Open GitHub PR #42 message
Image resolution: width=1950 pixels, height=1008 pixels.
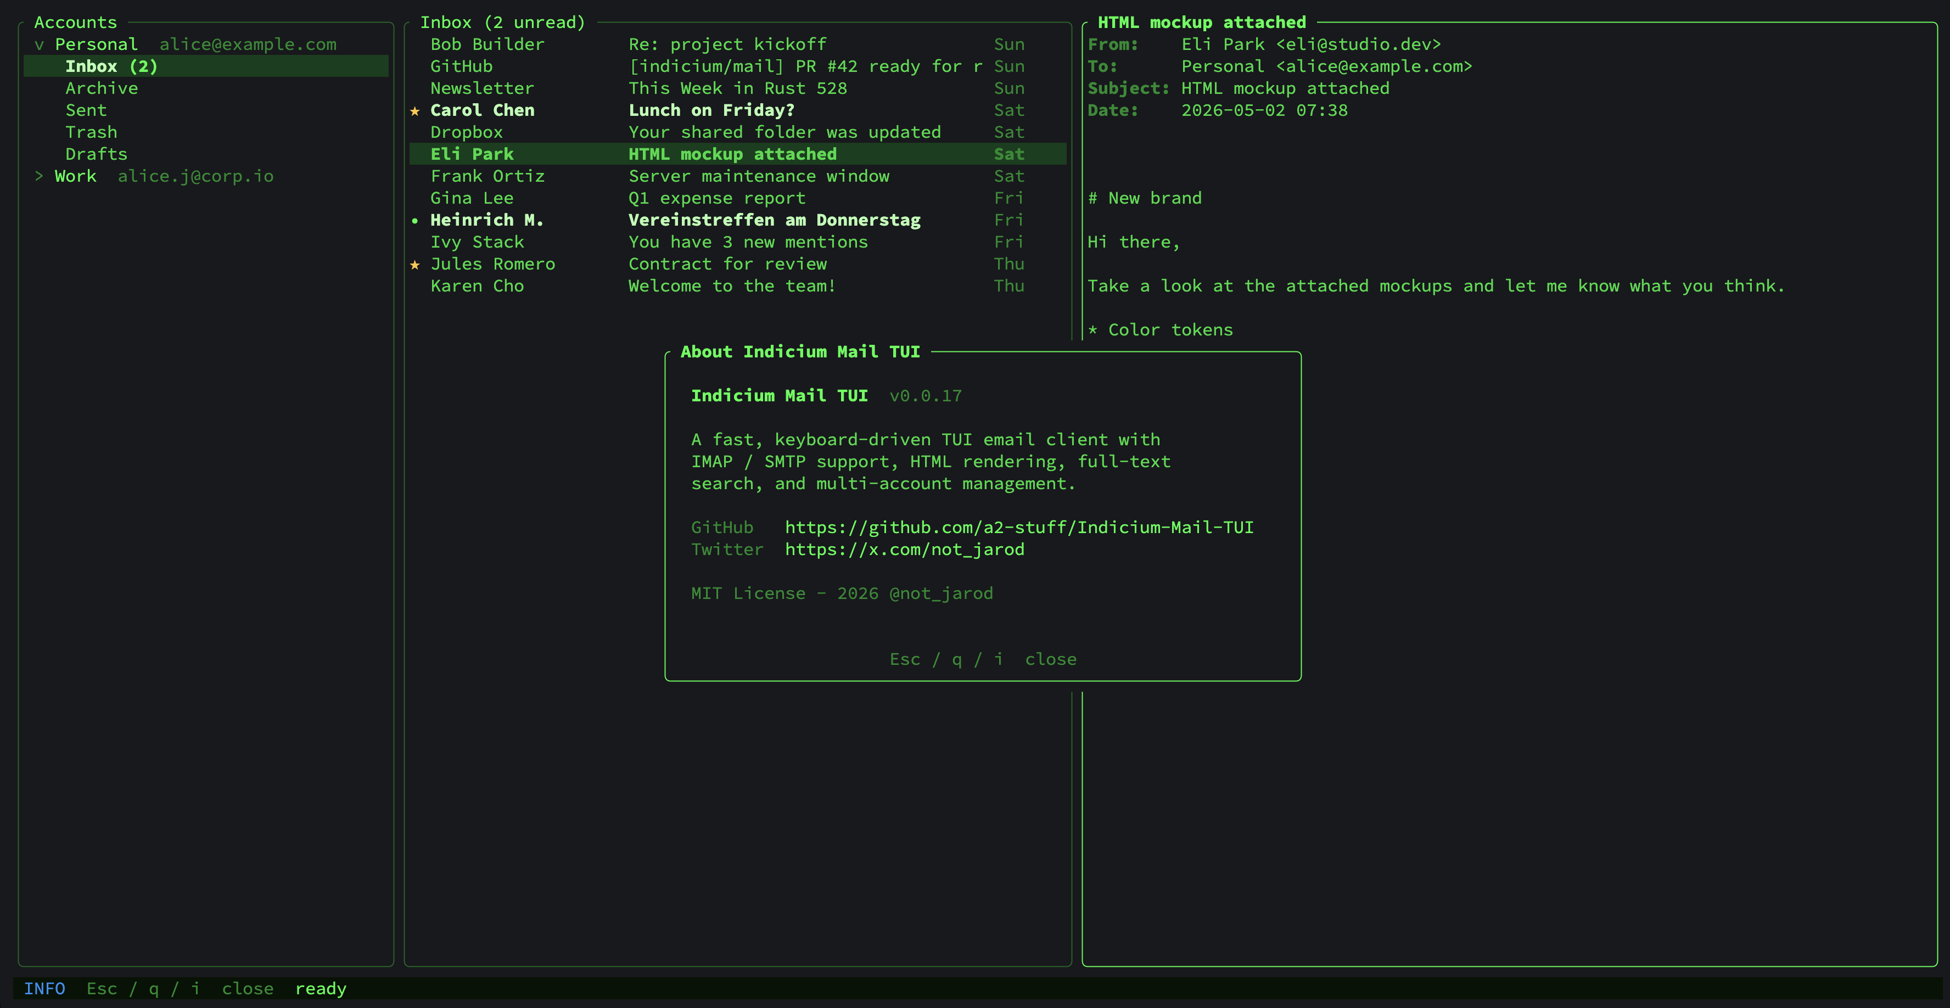click(x=738, y=66)
